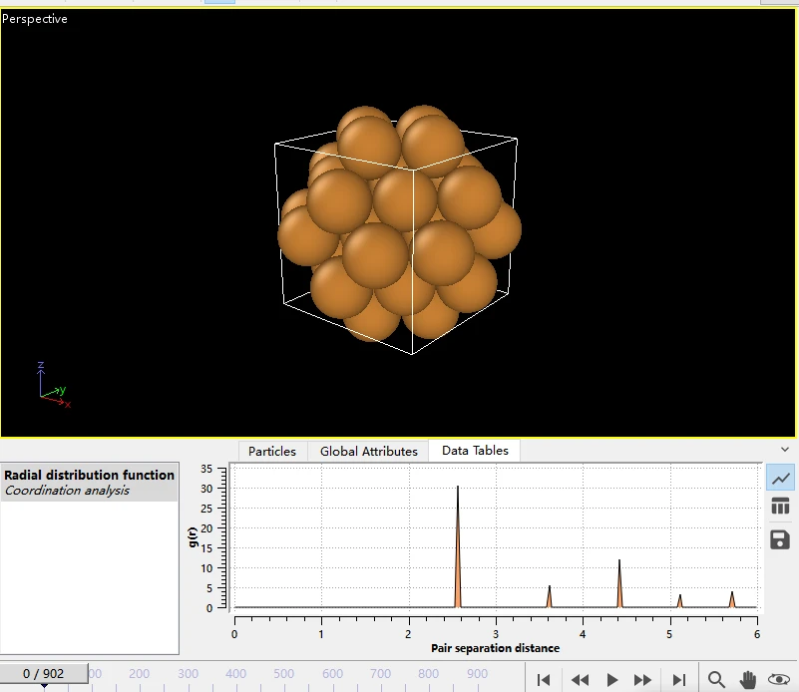
Task: Open the Perspective viewport menu
Action: 35,19
